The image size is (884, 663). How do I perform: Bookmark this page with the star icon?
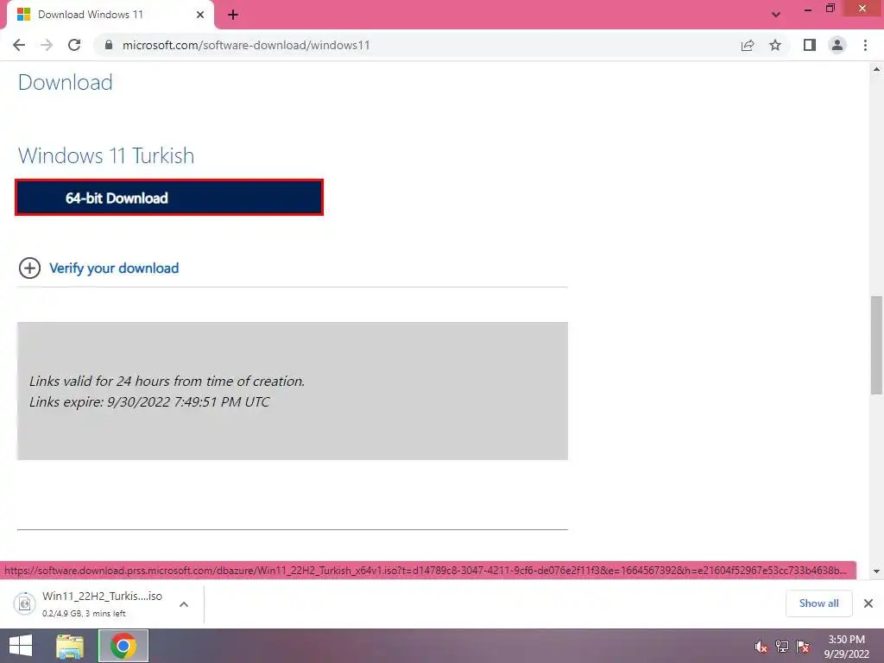point(775,45)
